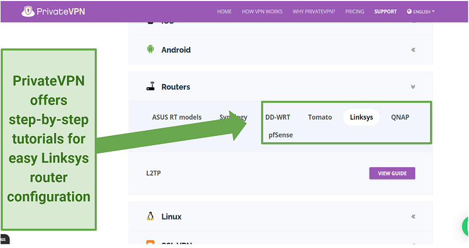Viewport: 469px width, 248px height.
Task: Open the ENGLISH language dropdown
Action: [421, 12]
